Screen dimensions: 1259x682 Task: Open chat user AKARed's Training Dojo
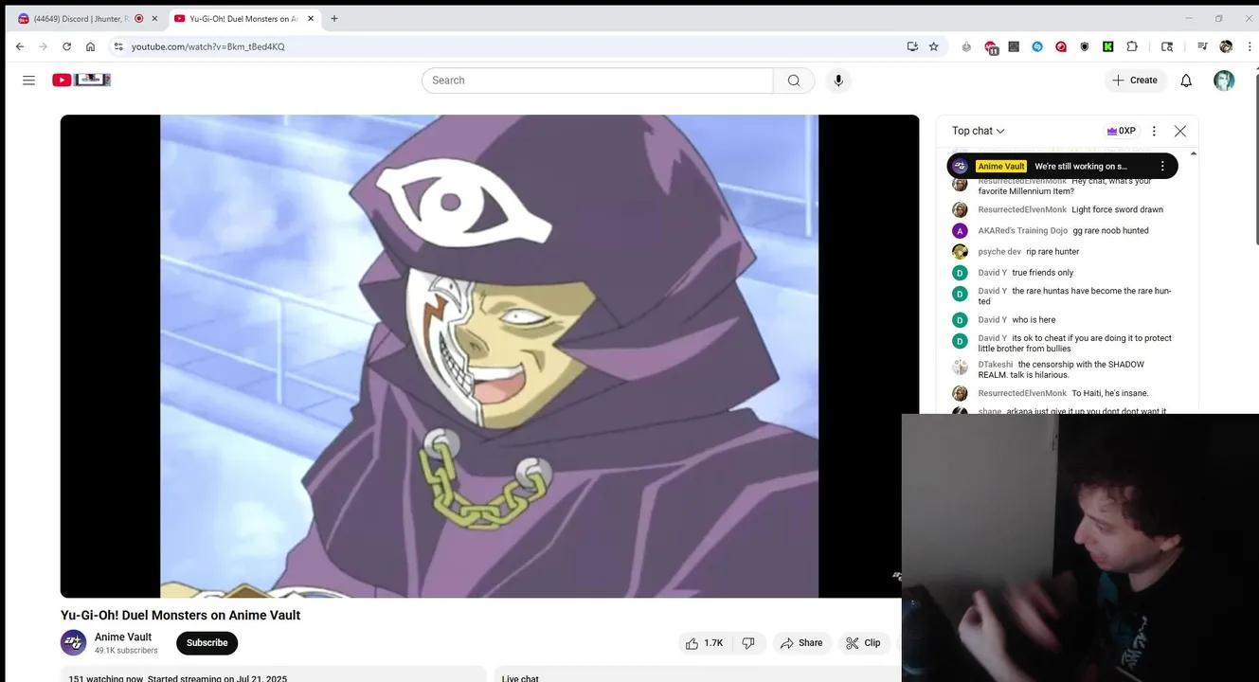[x=1022, y=231]
